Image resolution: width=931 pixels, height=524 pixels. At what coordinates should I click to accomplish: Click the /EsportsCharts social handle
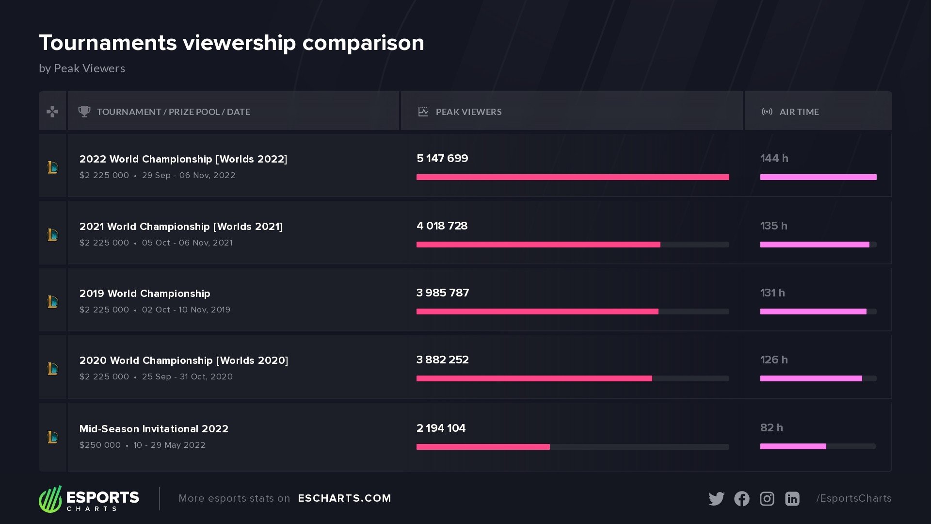[x=853, y=498]
